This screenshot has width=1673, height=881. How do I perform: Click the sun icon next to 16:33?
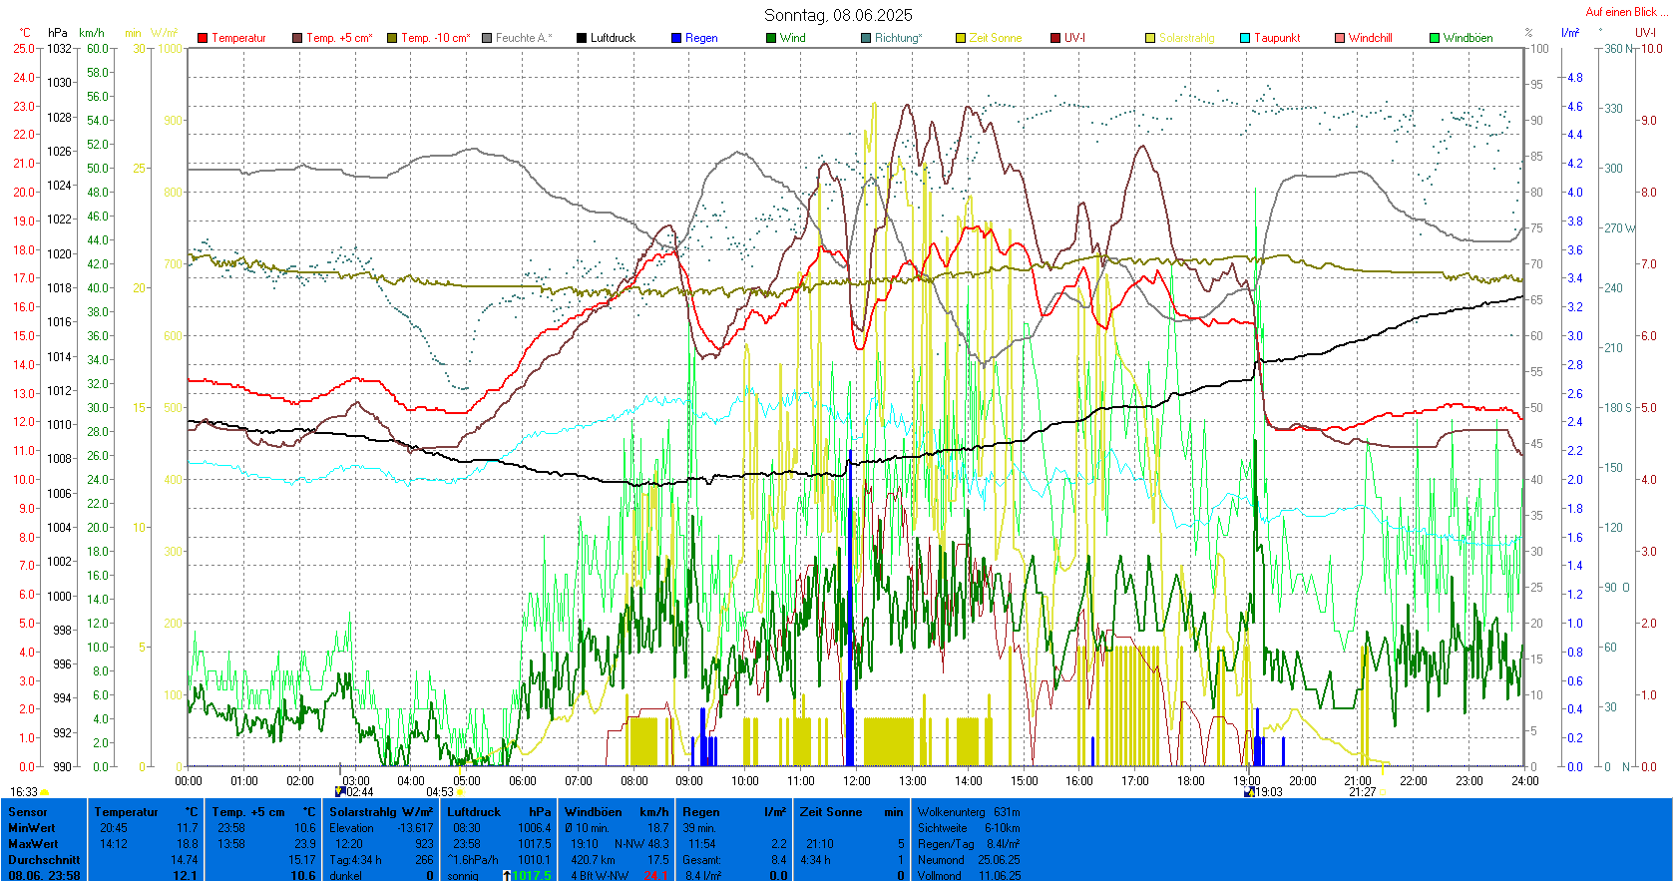pos(44,792)
